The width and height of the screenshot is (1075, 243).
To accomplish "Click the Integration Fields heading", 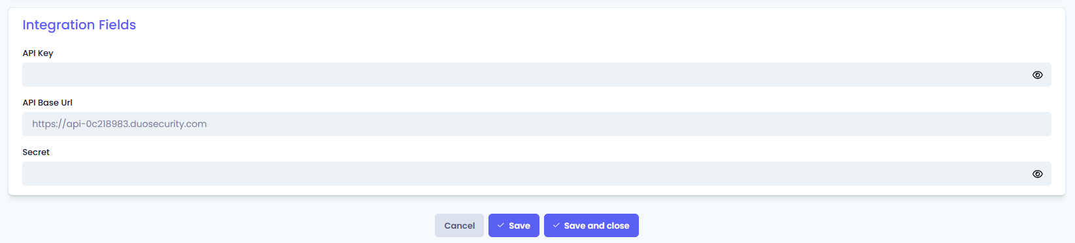I will (x=79, y=25).
